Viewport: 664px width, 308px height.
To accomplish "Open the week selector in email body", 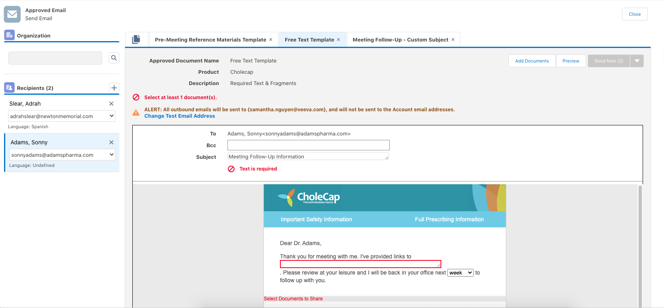I will (x=460, y=273).
